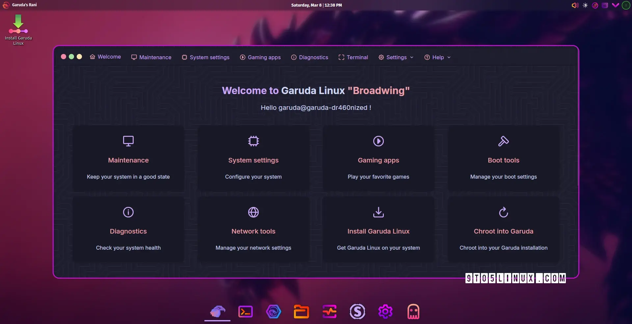The width and height of the screenshot is (632, 324).
Task: Open the file manager in dock
Action: click(302, 311)
